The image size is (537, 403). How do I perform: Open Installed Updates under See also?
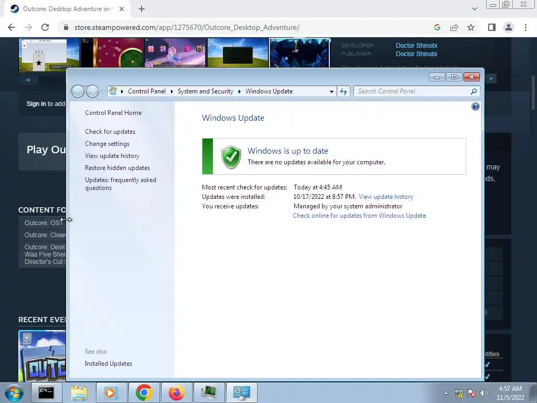click(x=109, y=364)
